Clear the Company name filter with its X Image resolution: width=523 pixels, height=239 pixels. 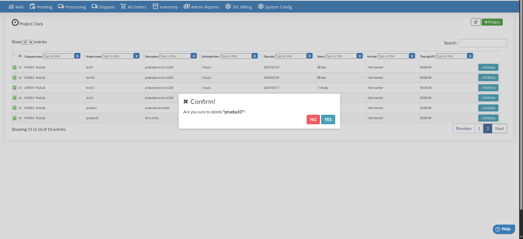click(x=77, y=56)
